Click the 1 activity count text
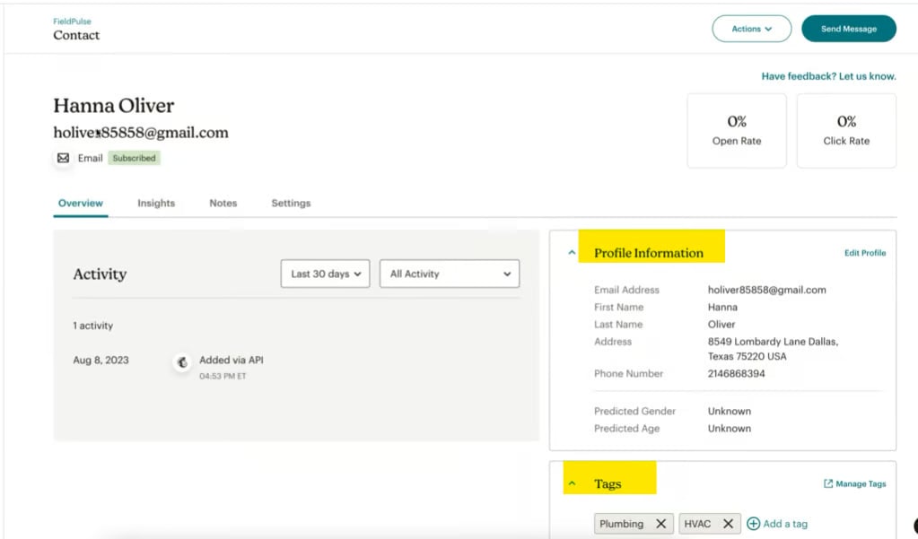918x539 pixels. point(93,326)
